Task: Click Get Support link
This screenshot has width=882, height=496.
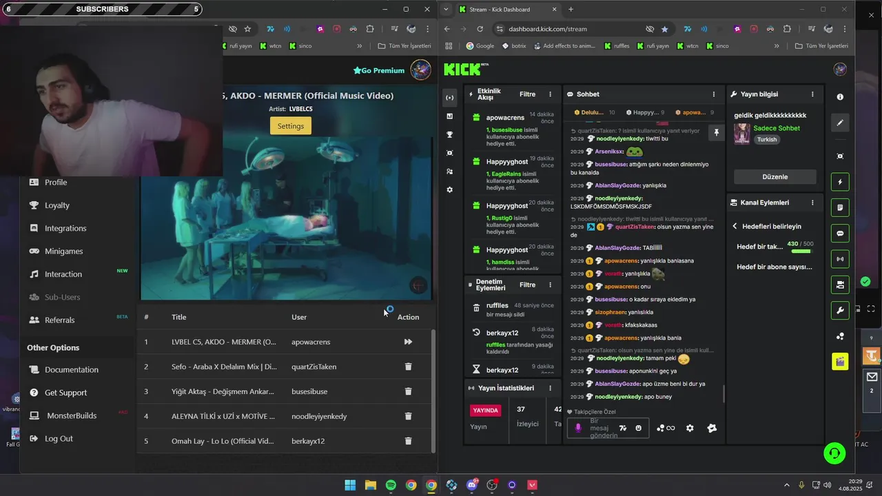Action: click(x=66, y=393)
